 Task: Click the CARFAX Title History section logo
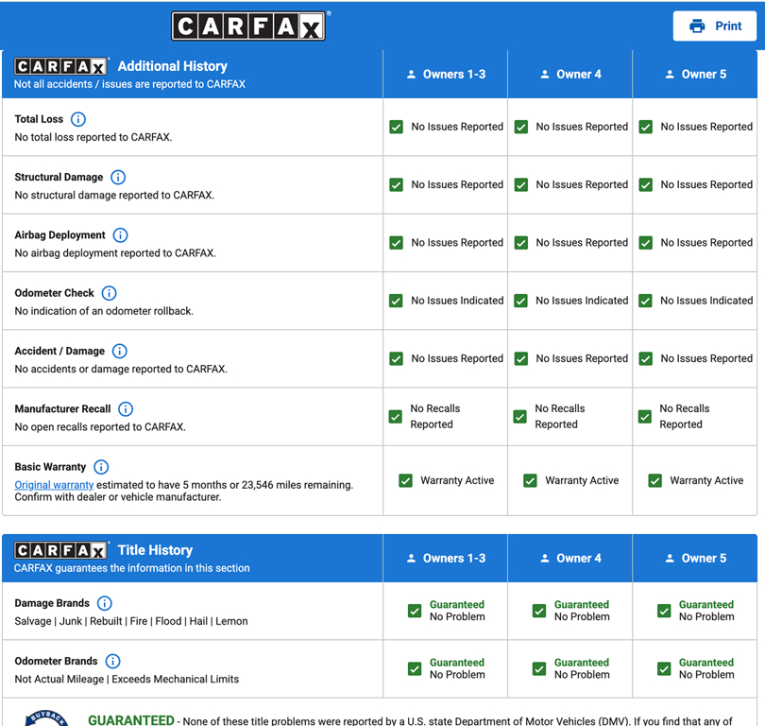(61, 550)
